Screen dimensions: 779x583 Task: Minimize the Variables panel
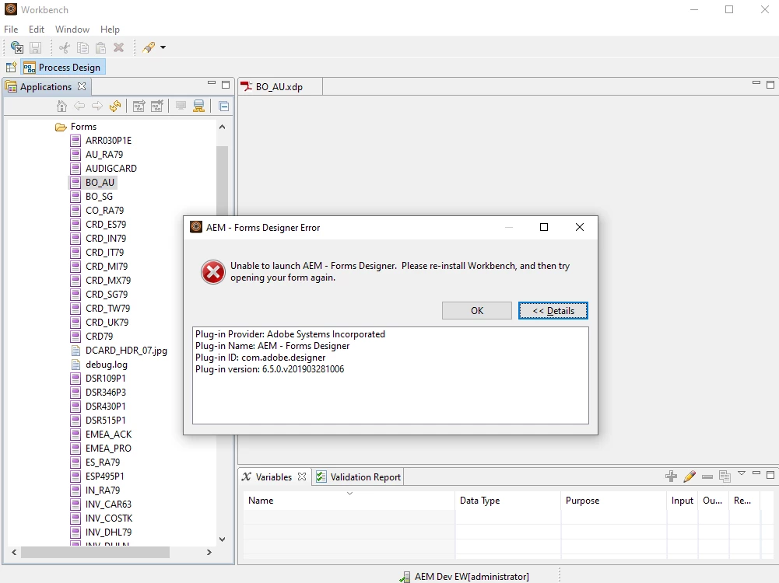pyautogui.click(x=756, y=473)
